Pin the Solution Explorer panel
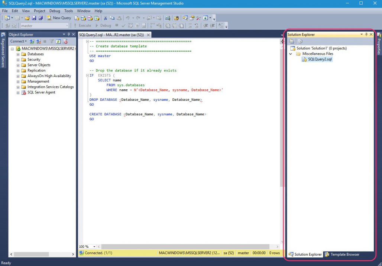The height and width of the screenshot is (266, 382). (x=366, y=34)
